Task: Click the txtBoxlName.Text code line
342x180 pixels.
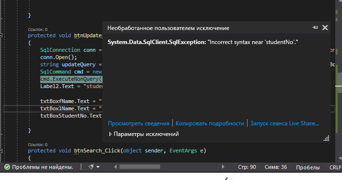Action: click(x=71, y=108)
